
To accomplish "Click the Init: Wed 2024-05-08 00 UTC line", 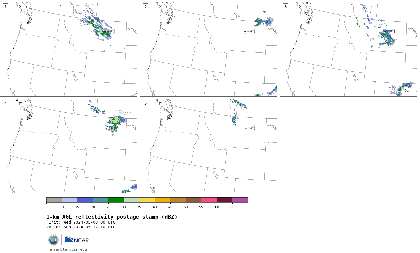I will tap(82, 222).
